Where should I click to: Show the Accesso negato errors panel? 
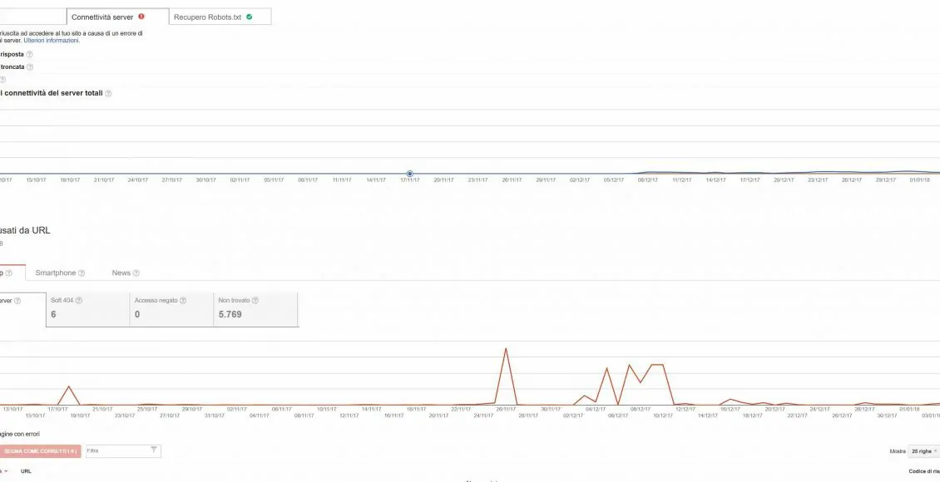[x=171, y=308]
